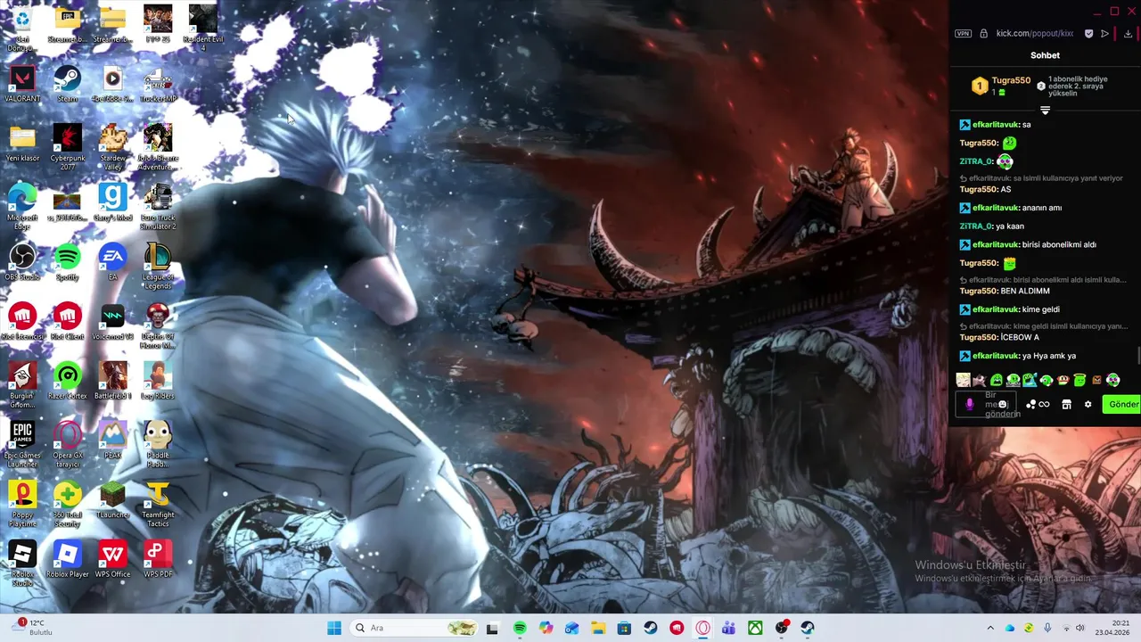Viewport: 1141px width, 642px height.
Task: Select the WPS Office desktop icon
Action: pyautogui.click(x=112, y=560)
